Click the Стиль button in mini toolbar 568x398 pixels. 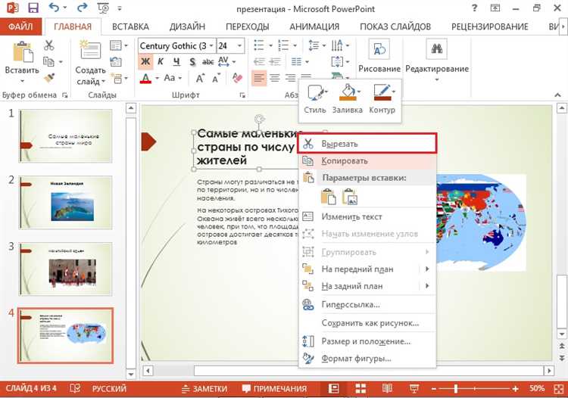click(315, 99)
